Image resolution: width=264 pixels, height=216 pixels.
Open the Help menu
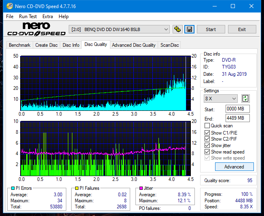(63, 17)
